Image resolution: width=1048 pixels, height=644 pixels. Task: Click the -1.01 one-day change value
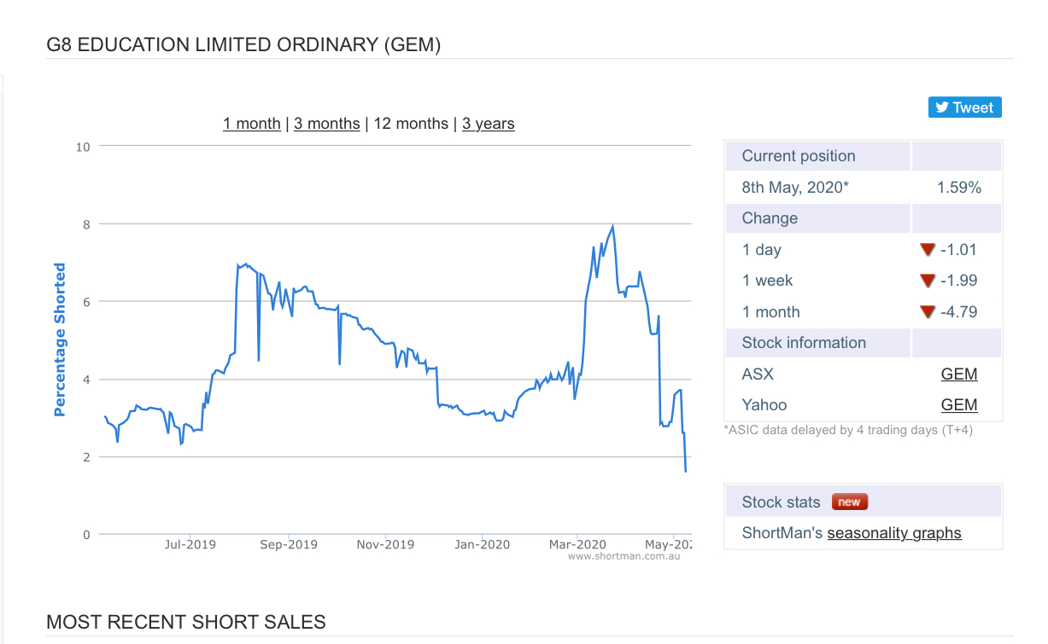click(959, 250)
